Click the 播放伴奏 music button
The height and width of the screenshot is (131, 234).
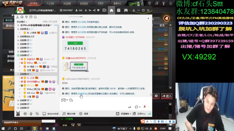(69, 114)
